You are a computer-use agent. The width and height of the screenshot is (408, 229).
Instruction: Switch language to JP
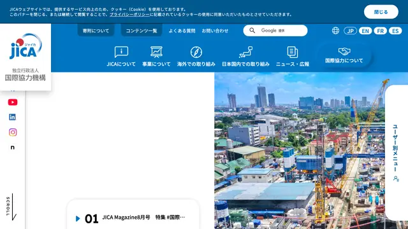pos(350,31)
